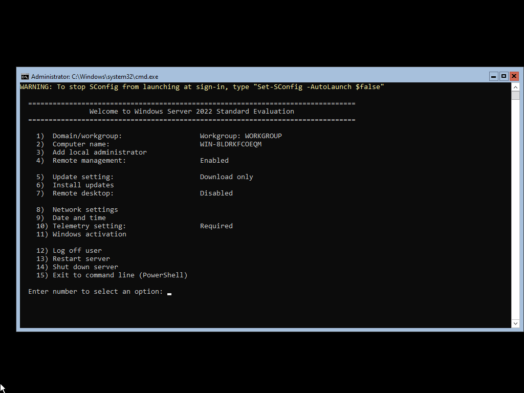Select the Add local administrator option

point(99,152)
